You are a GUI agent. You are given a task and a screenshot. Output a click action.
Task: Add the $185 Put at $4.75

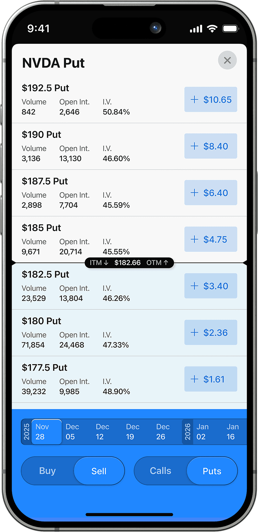click(211, 239)
